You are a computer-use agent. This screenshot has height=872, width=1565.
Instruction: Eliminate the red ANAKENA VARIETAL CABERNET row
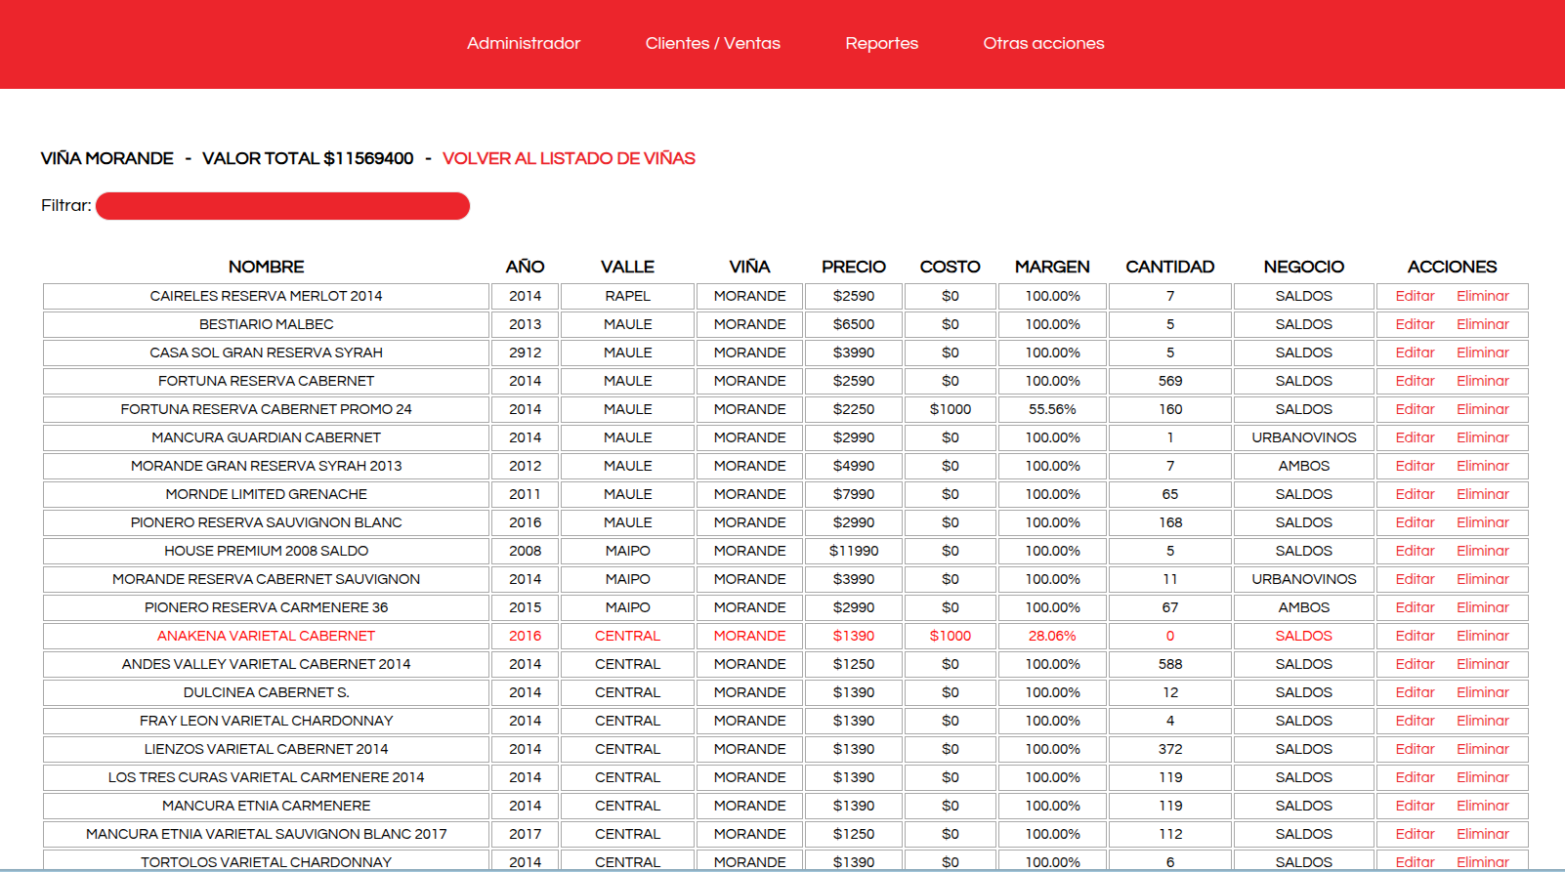pos(1483,636)
